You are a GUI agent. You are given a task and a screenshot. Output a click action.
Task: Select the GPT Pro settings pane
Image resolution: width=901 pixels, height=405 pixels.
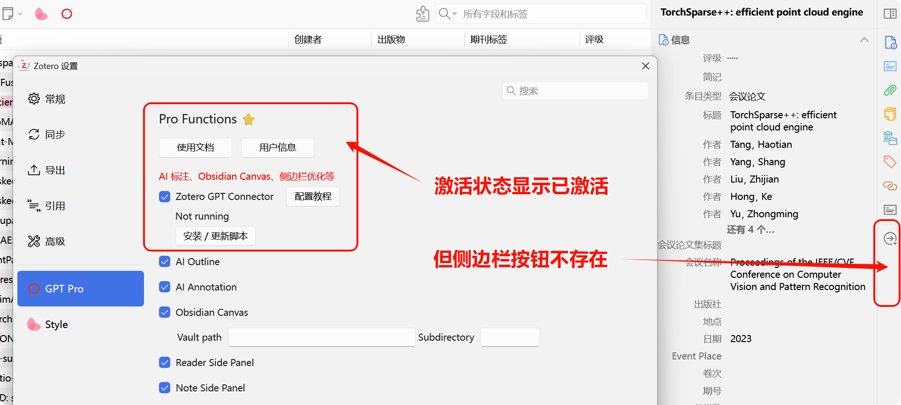pyautogui.click(x=81, y=289)
